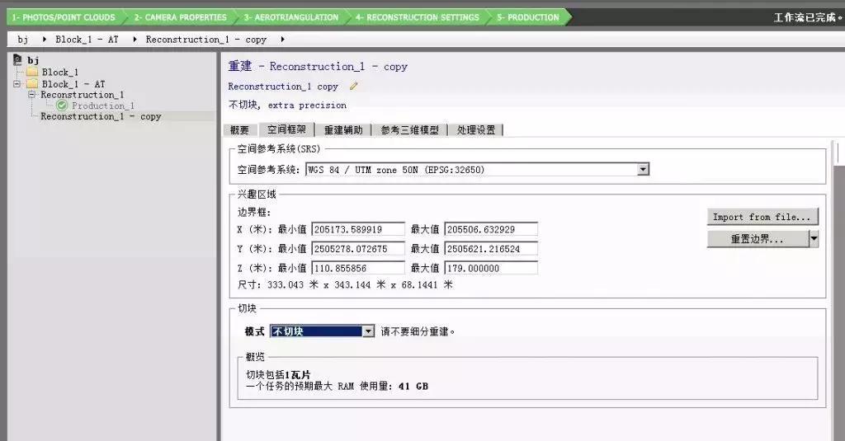Select Reconstruction_1 - copy tree item
This screenshot has height=441, width=845.
pos(101,116)
